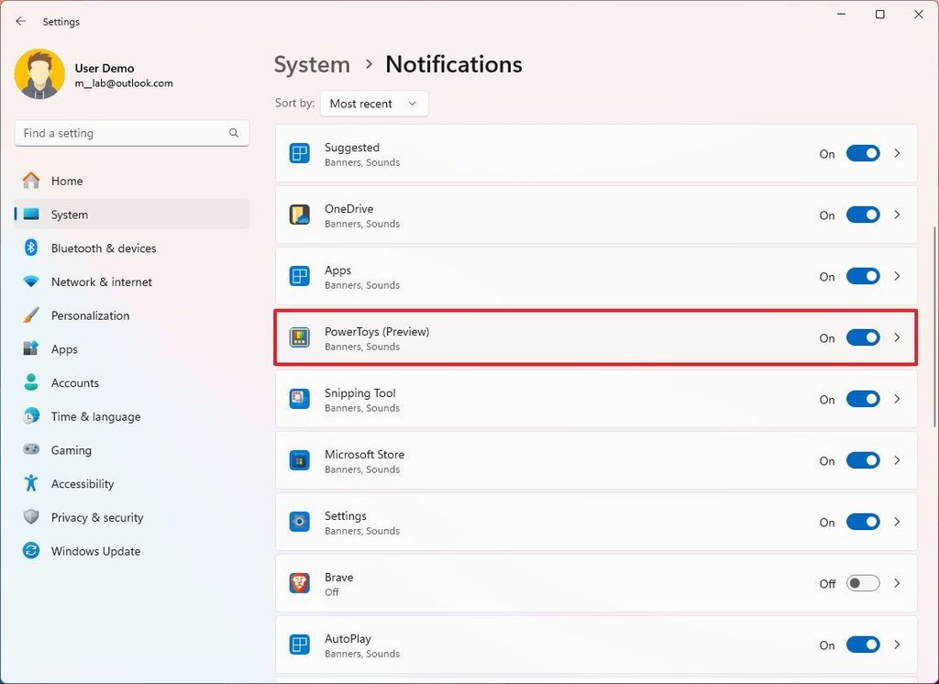Click the Snipping Tool app icon

tap(298, 399)
